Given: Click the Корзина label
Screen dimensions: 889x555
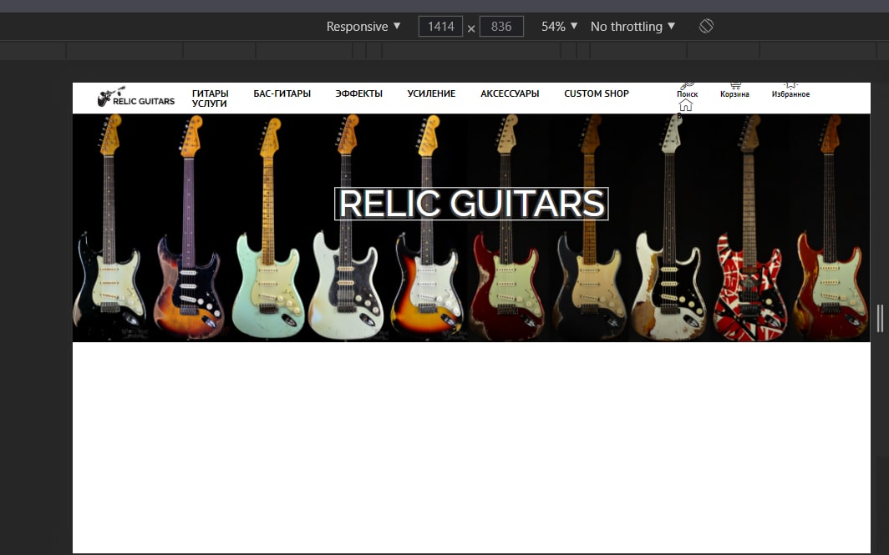Looking at the screenshot, I should pyautogui.click(x=734, y=94).
